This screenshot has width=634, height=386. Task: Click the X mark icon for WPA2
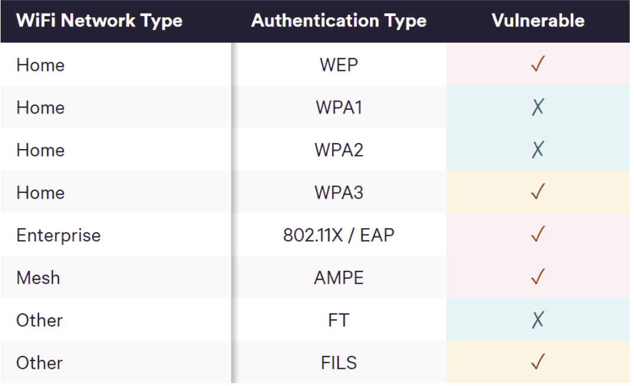click(538, 150)
